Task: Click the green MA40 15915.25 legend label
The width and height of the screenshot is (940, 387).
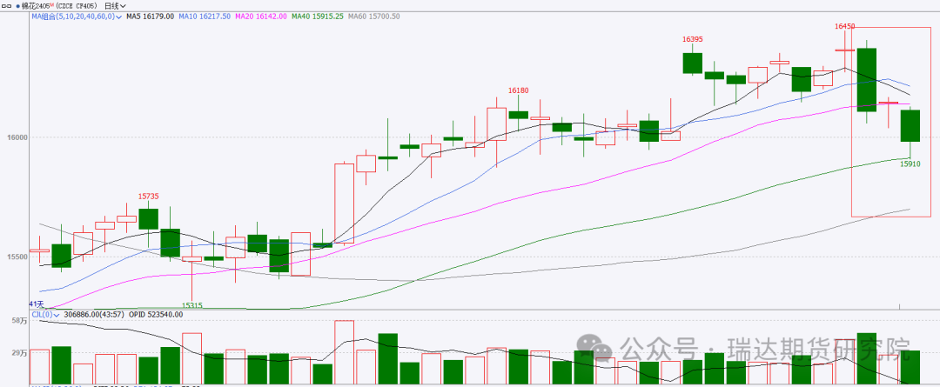Action: [x=317, y=15]
